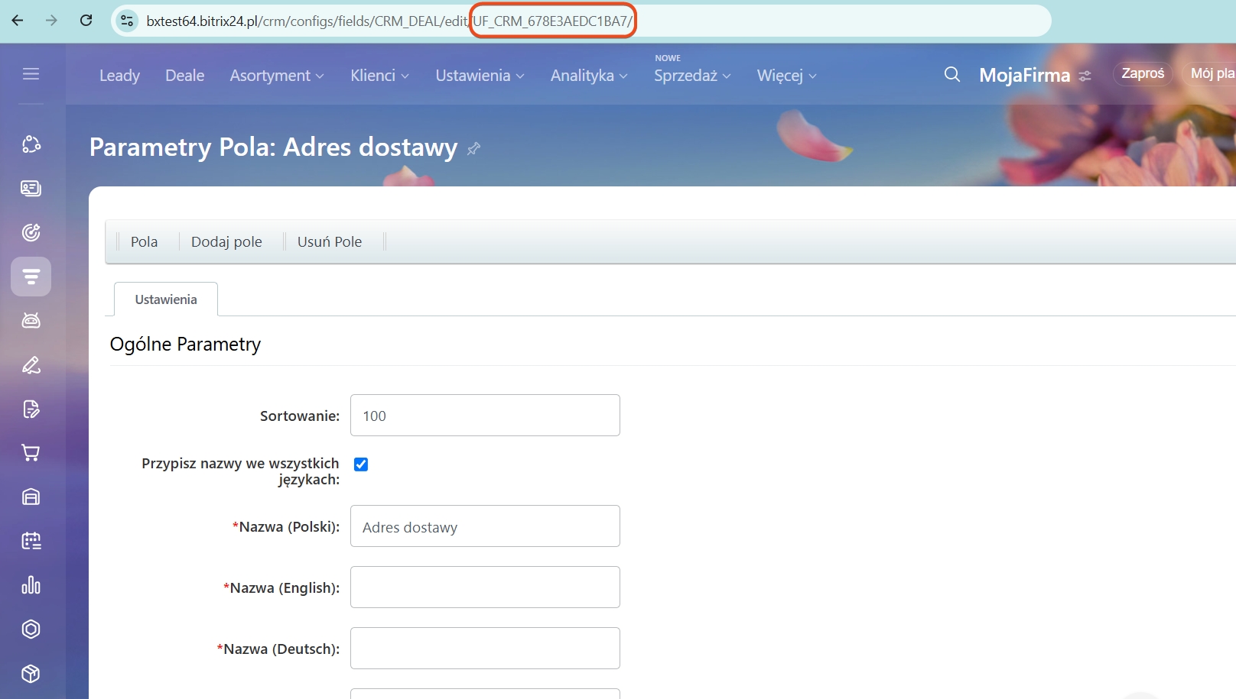The image size is (1236, 699).
Task: Open the Deale menu item
Action: coord(185,76)
